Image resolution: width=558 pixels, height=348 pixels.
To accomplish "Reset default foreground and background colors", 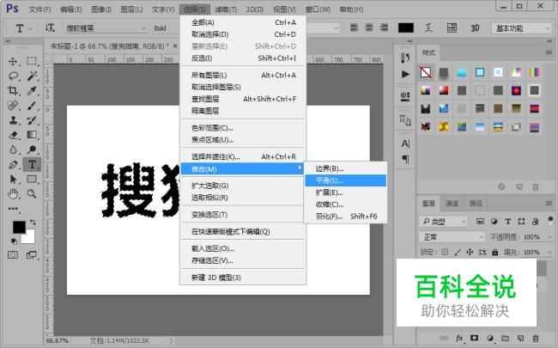I will pos(14,241).
